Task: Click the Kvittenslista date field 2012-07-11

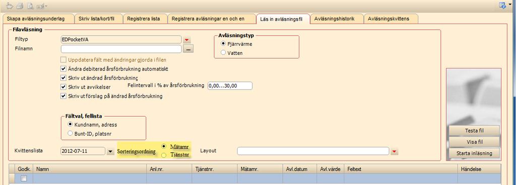Action: pyautogui.click(x=83, y=151)
